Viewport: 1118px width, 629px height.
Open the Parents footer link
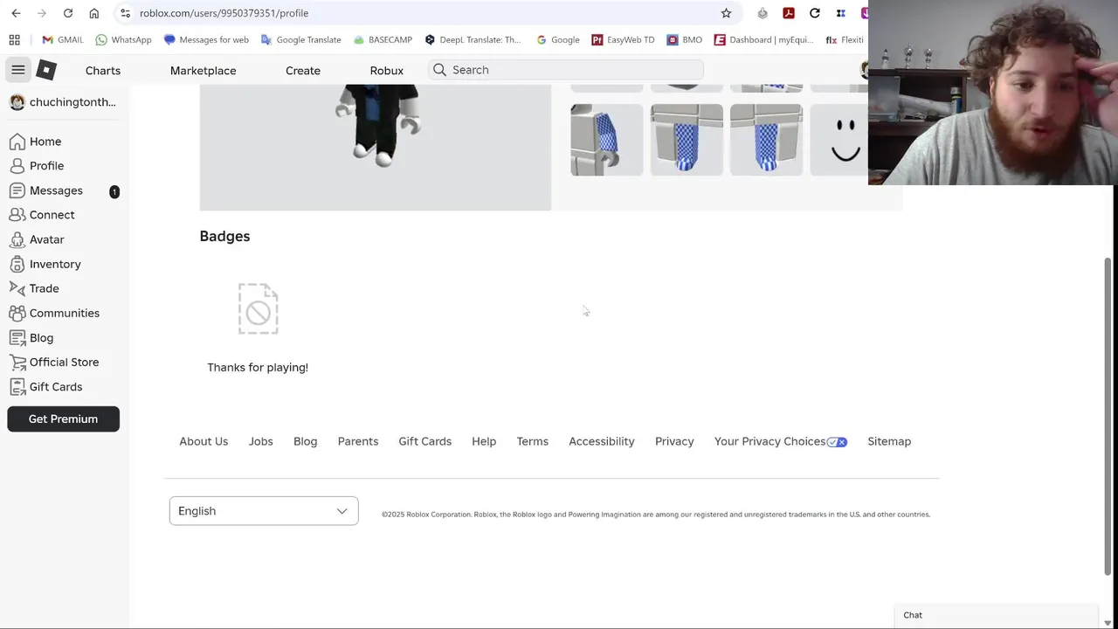point(358,441)
